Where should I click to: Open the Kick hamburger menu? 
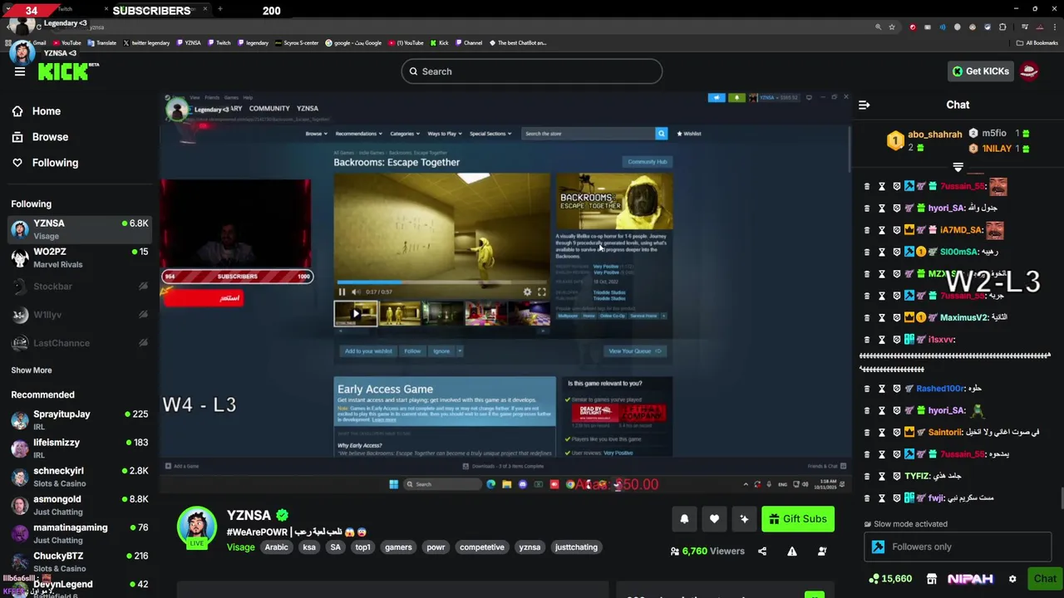(x=19, y=71)
